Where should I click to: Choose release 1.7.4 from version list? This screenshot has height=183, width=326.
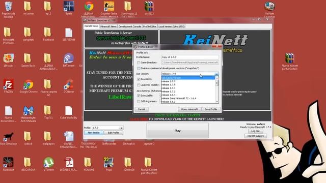click(188, 88)
